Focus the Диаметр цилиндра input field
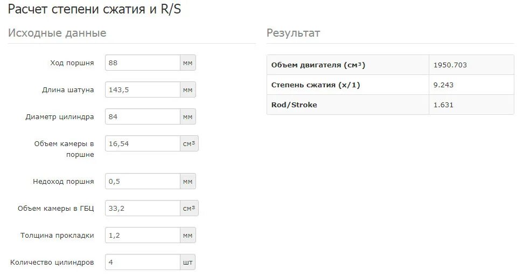523x276 pixels. [x=142, y=117]
